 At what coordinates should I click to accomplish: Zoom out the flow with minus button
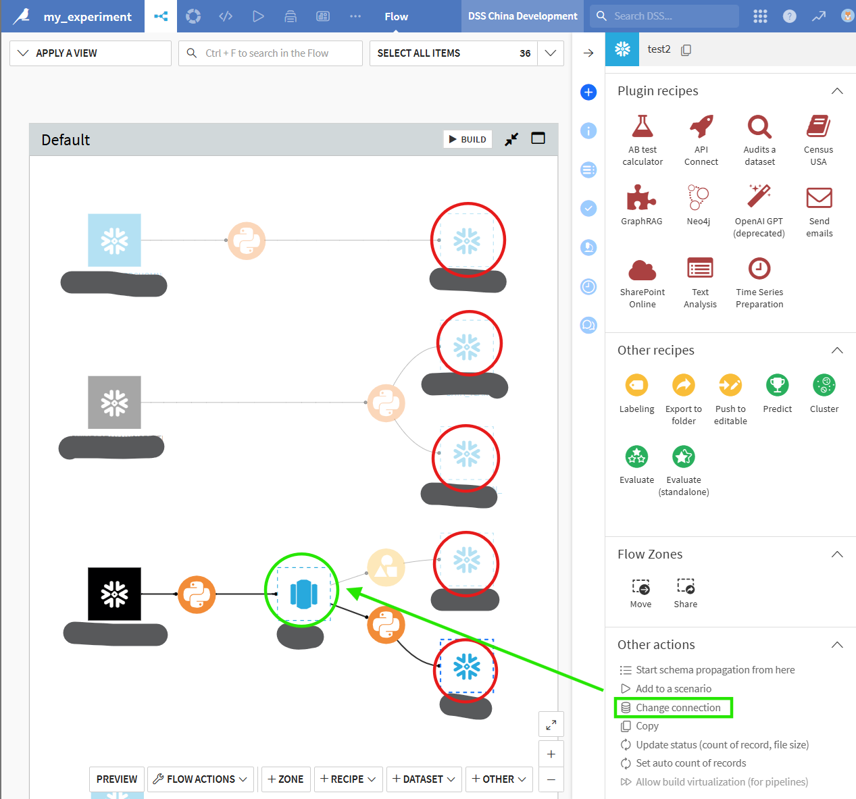point(551,779)
